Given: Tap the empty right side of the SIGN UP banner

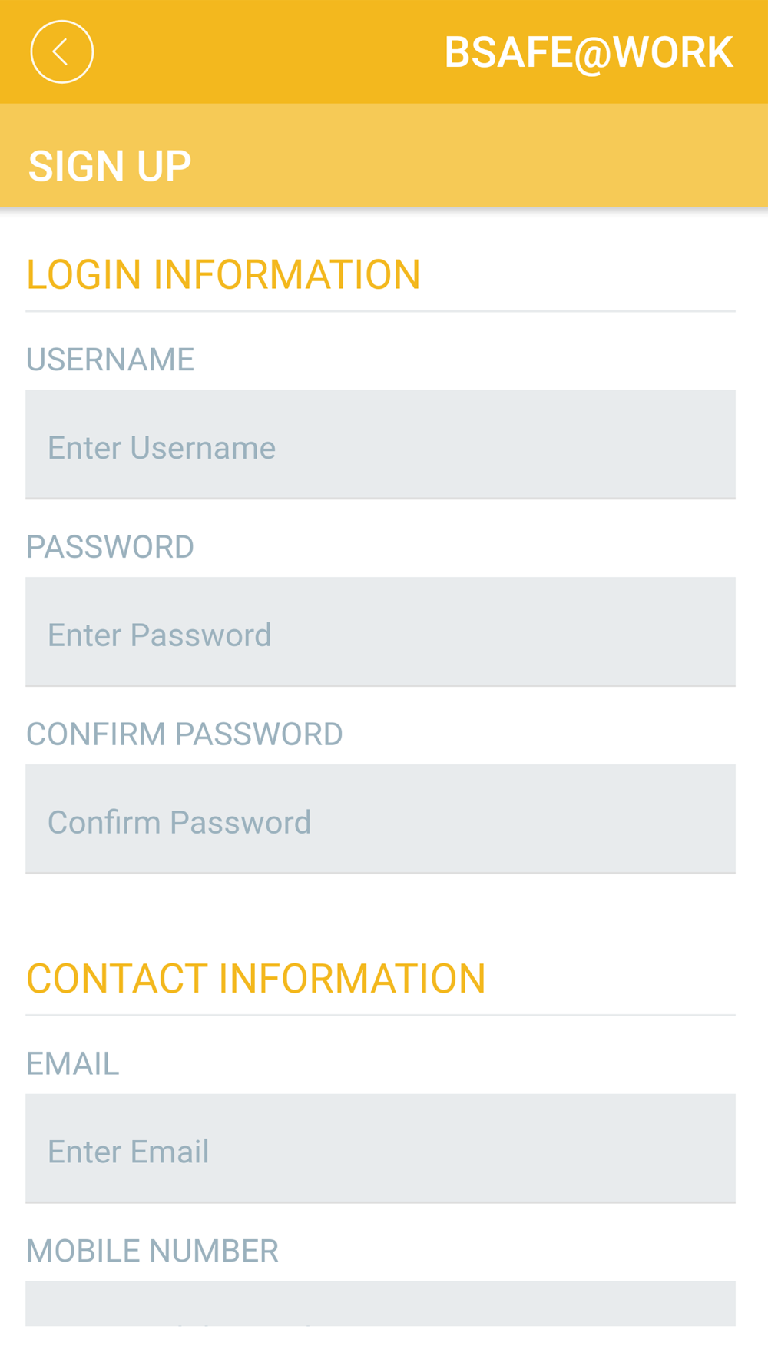Looking at the screenshot, I should pyautogui.click(x=476, y=156).
